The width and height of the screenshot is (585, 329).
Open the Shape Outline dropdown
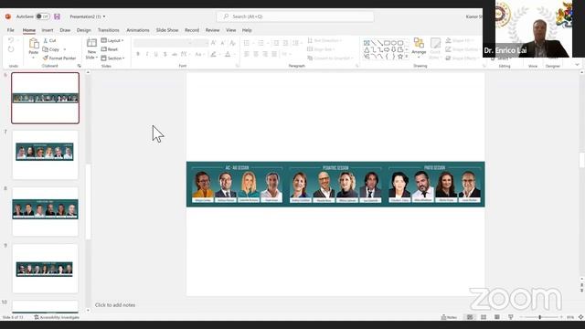tap(463, 49)
